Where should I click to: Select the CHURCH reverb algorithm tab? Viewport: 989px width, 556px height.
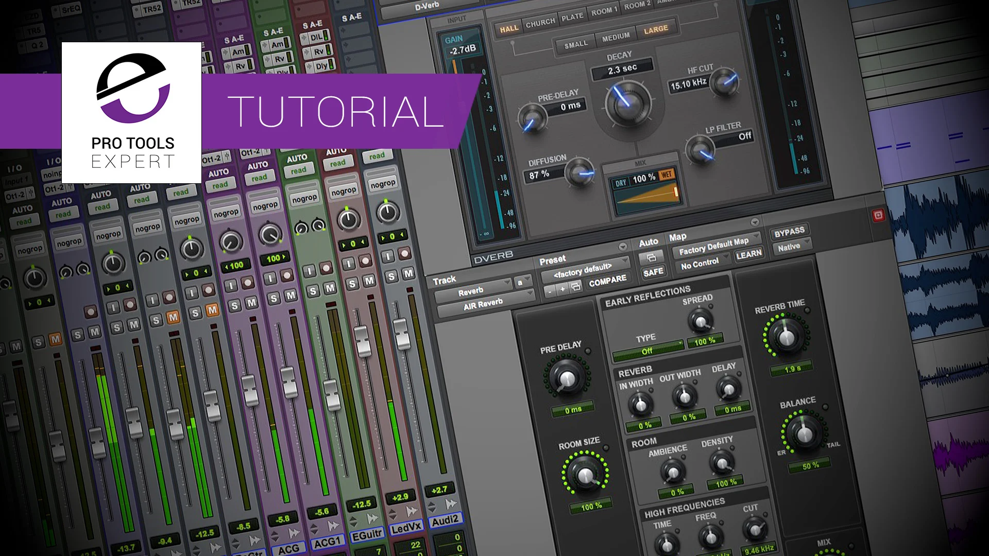[540, 24]
